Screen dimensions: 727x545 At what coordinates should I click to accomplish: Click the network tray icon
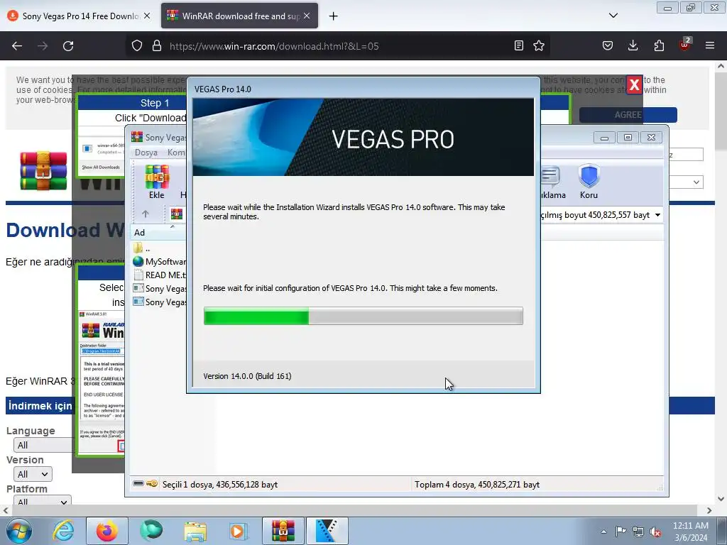pyautogui.click(x=638, y=532)
